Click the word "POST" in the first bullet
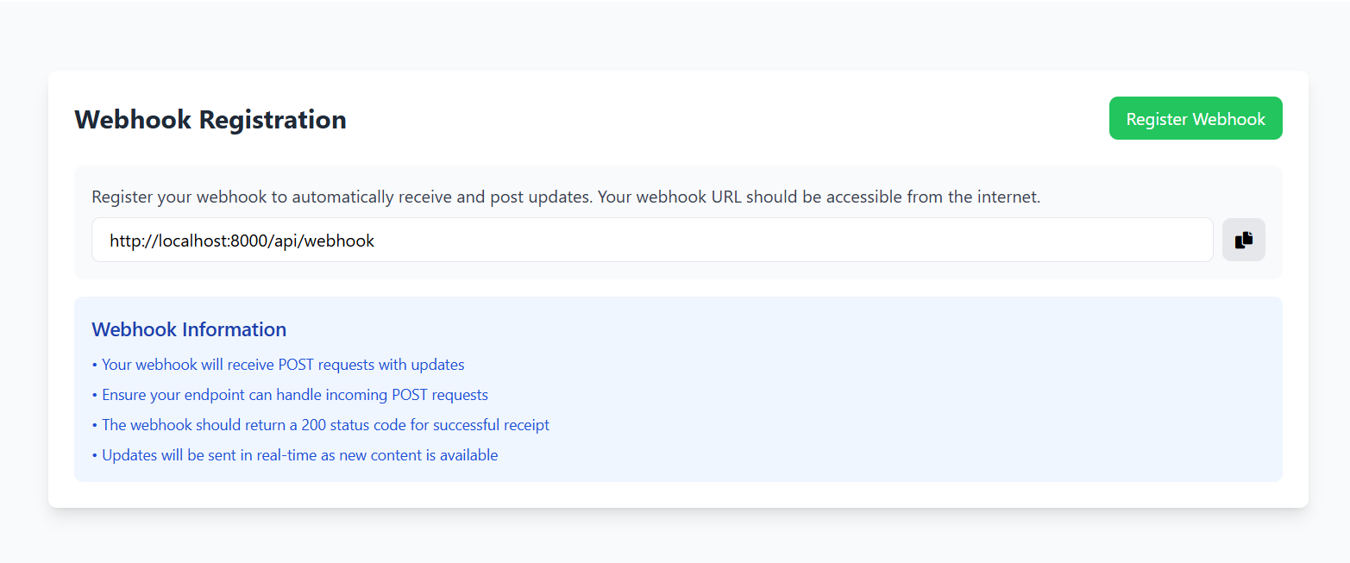1350x563 pixels. (297, 365)
